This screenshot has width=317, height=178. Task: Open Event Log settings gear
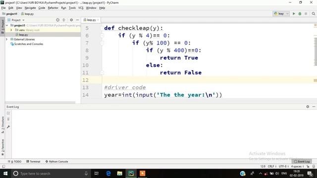pos(308,107)
